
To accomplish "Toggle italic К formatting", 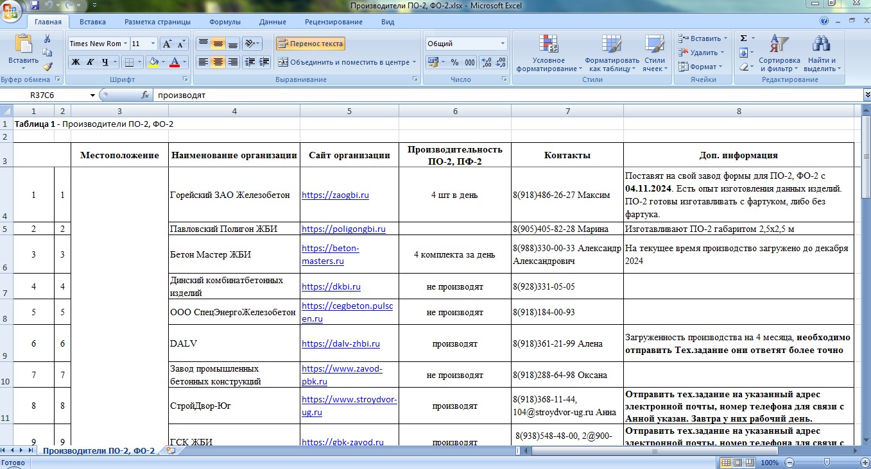I will click(90, 62).
